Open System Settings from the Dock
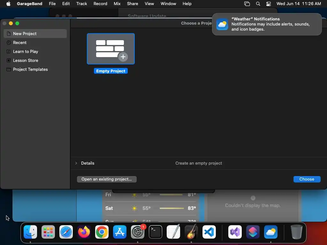This screenshot has height=245, width=327. (138, 232)
